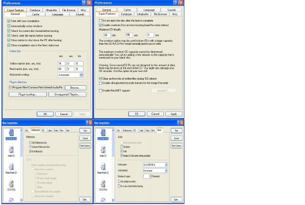Click the Yellow marker minutes input field
Image resolution: width=305 pixels, height=205 pixels.
point(61,63)
